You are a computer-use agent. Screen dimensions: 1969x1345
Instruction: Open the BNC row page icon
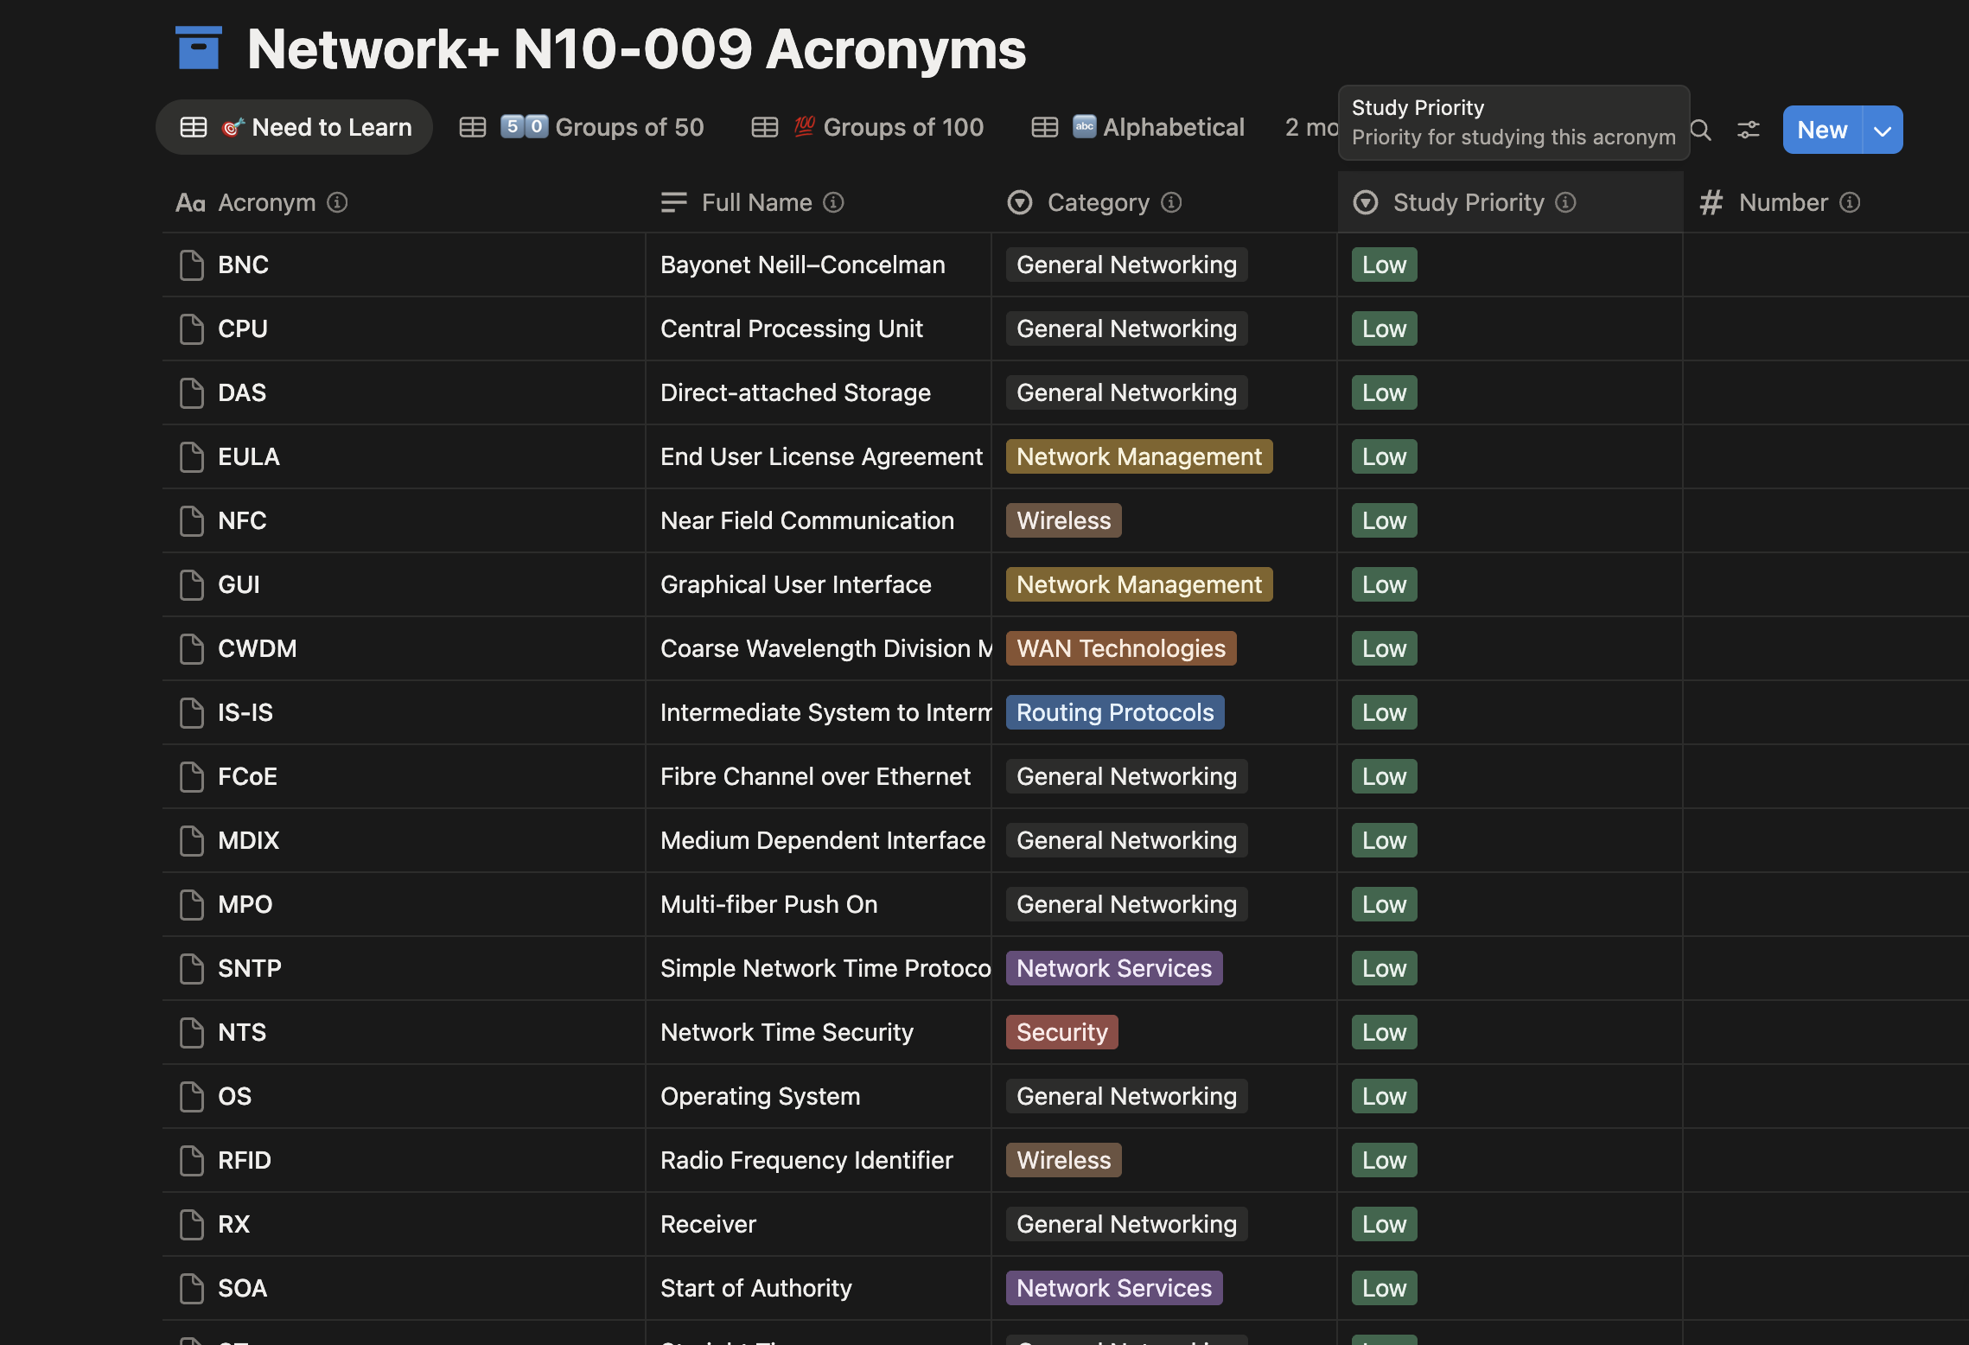pos(191,265)
